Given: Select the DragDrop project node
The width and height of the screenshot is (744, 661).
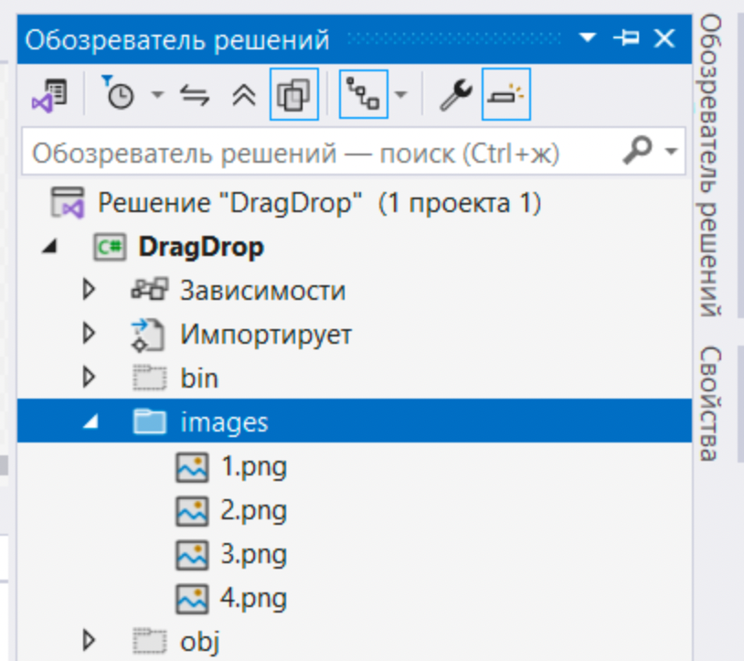Looking at the screenshot, I should tap(200, 247).
